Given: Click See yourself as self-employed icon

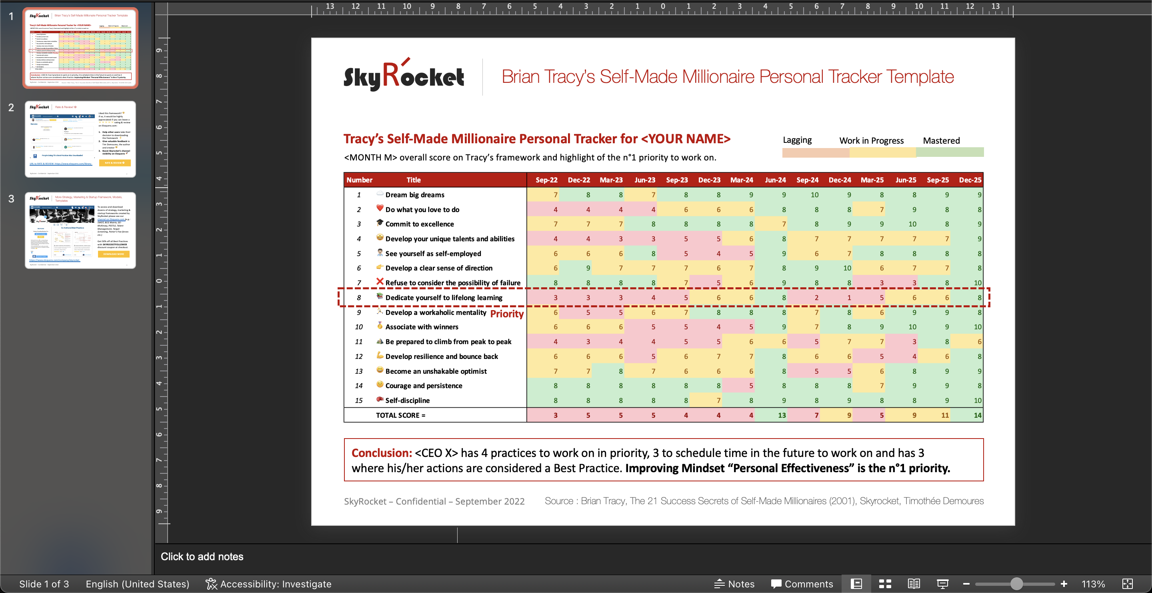Looking at the screenshot, I should coord(380,252).
